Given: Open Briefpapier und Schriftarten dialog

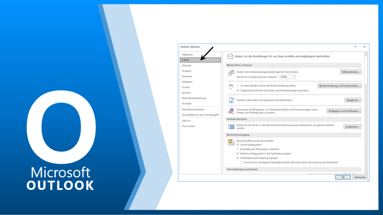Looking at the screenshot, I should point(344,111).
